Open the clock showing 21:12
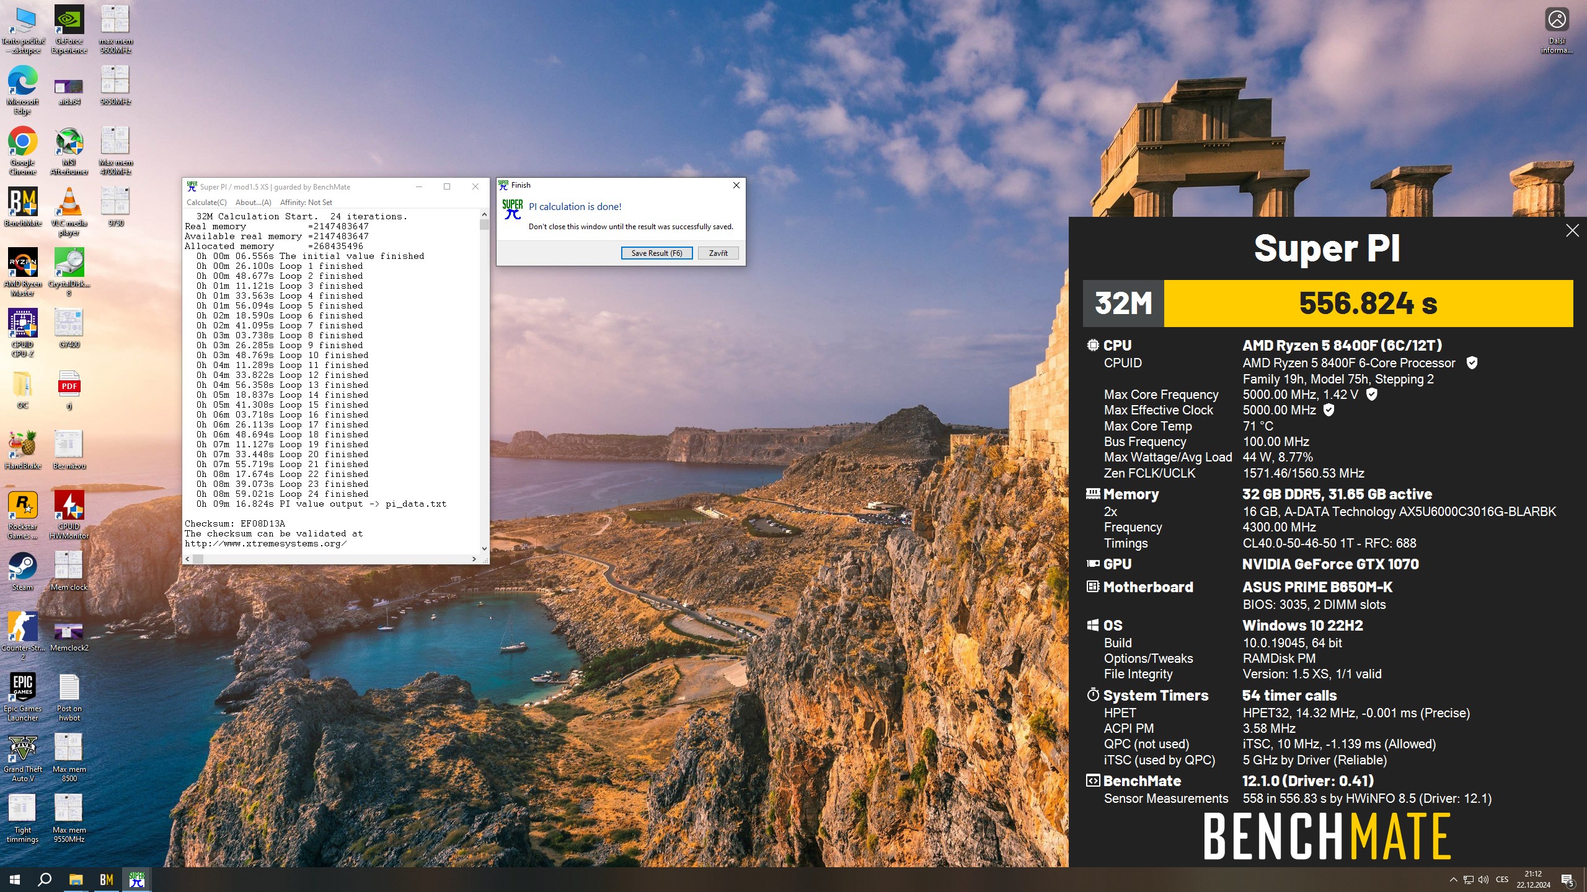 (1533, 880)
